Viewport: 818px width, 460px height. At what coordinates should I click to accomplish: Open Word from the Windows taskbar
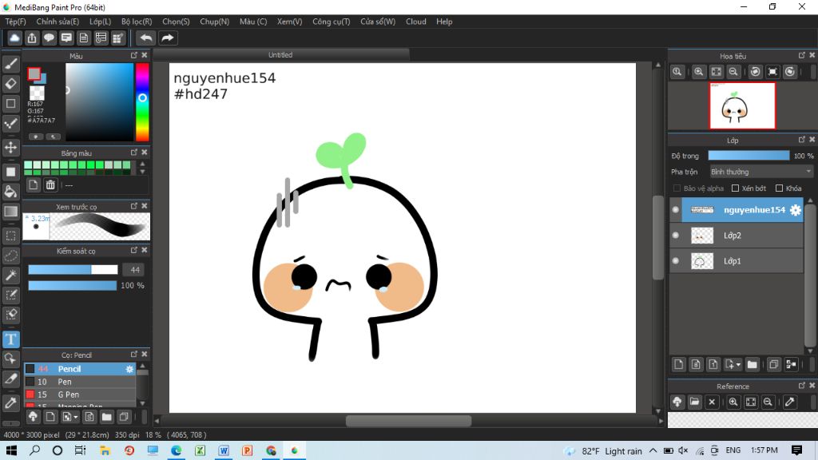pyautogui.click(x=224, y=450)
